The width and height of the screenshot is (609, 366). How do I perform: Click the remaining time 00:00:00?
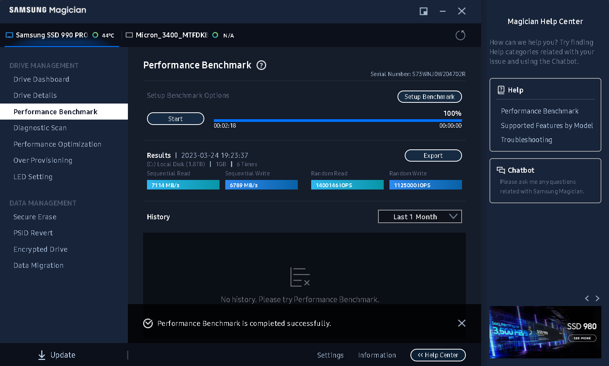451,126
